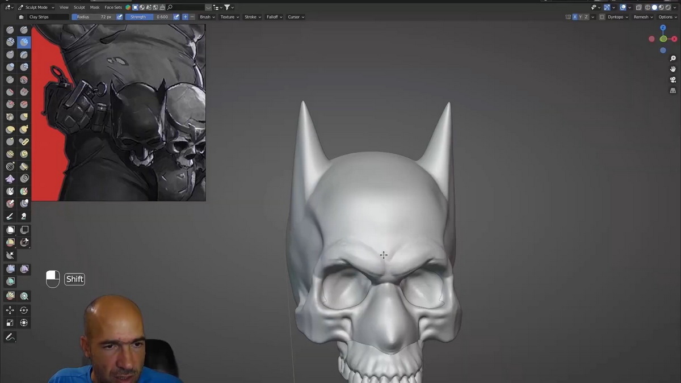Toggle X axis symmetry
The width and height of the screenshot is (681, 383).
click(x=575, y=17)
